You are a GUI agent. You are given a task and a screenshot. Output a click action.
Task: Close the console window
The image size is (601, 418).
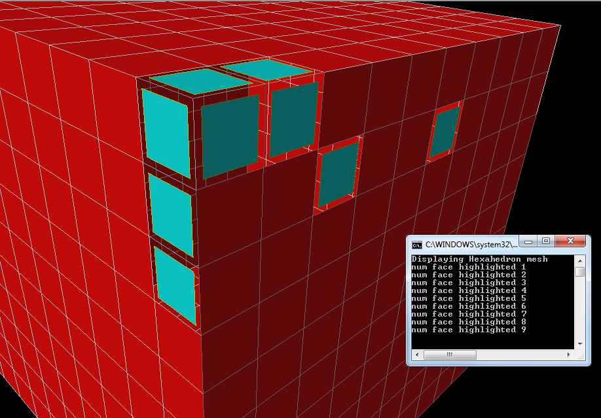pyautogui.click(x=572, y=241)
